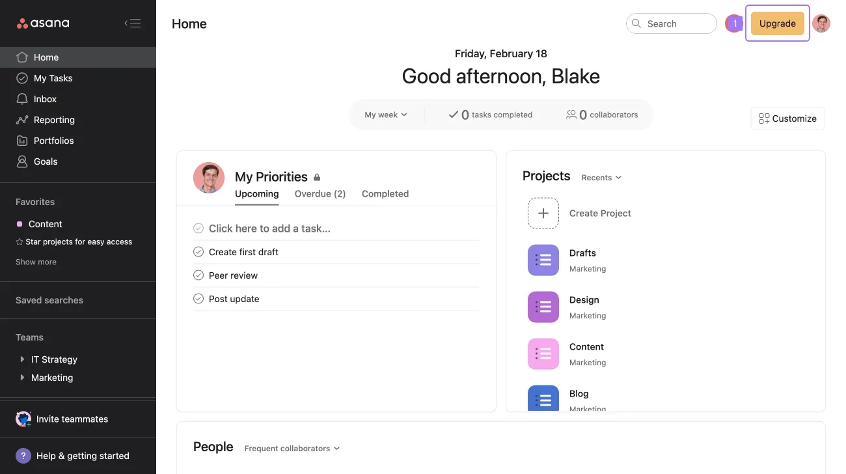Viewport: 846px width, 474px height.
Task: Click the Drafts project list icon
Action: [543, 260]
